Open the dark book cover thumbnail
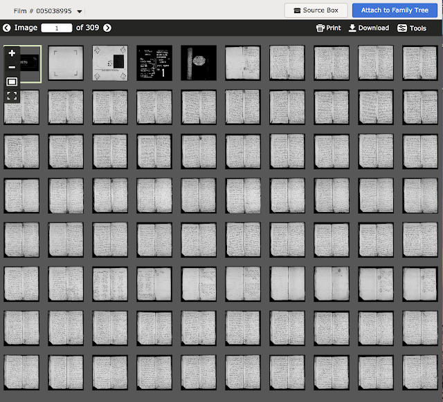The image size is (443, 402). 199,63
